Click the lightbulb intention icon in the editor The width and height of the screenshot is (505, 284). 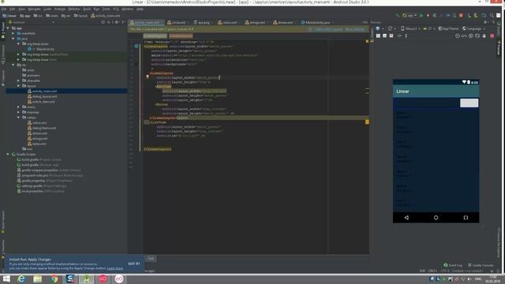148,77
